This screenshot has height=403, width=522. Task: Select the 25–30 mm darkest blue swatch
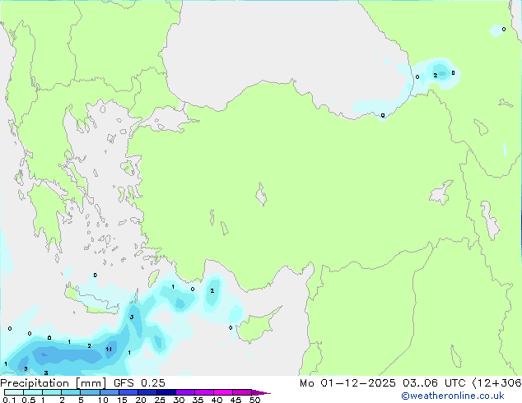click(165, 392)
